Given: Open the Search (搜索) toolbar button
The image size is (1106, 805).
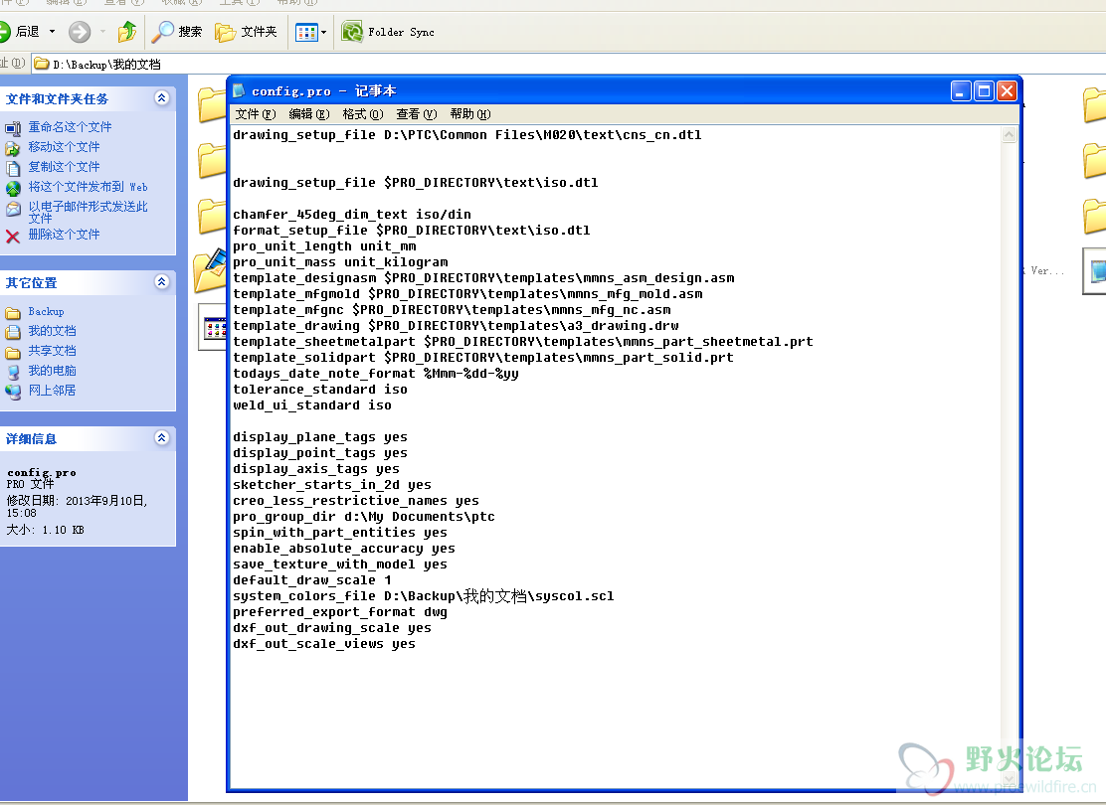Looking at the screenshot, I should pyautogui.click(x=176, y=32).
